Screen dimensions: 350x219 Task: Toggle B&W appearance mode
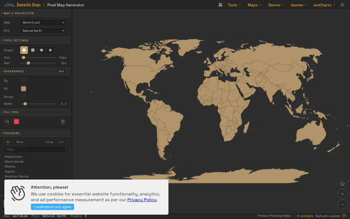coord(61,71)
